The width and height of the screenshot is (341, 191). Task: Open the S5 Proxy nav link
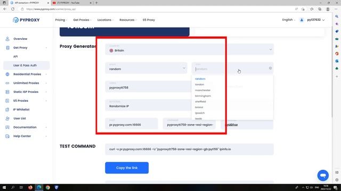149,20
